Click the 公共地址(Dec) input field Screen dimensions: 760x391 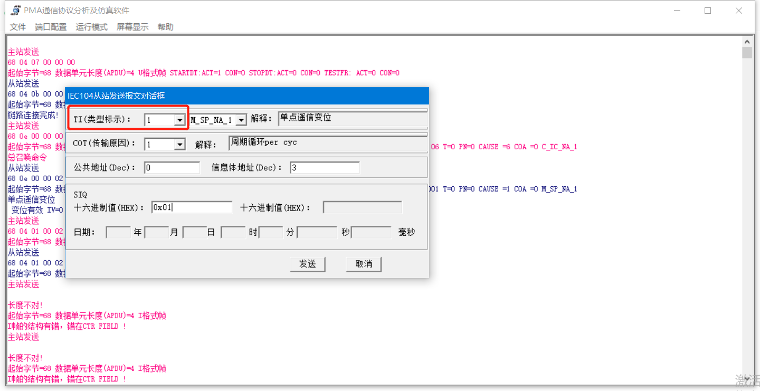click(172, 168)
